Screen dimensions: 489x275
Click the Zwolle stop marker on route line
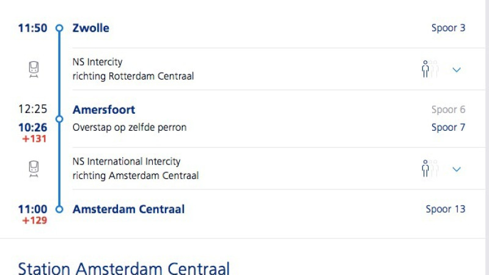point(59,28)
